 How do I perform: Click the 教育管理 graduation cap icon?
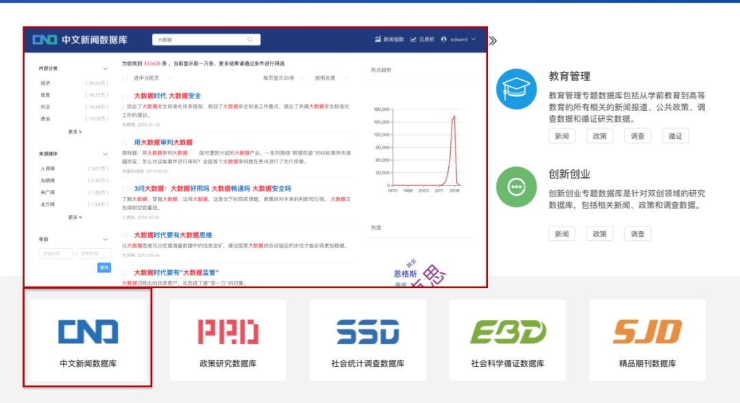tap(517, 89)
